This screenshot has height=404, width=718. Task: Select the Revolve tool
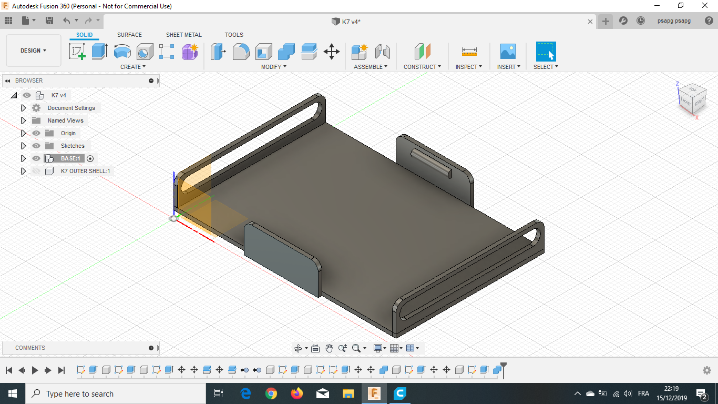coord(122,52)
